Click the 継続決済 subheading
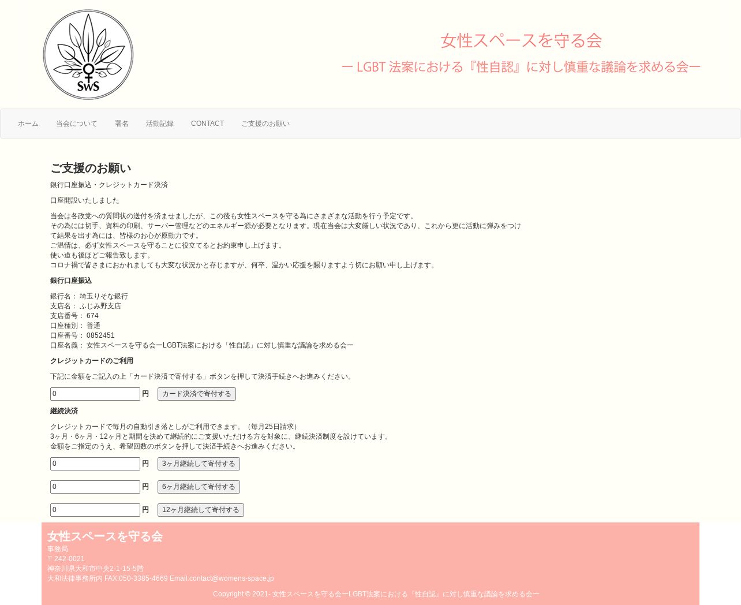 (x=64, y=411)
